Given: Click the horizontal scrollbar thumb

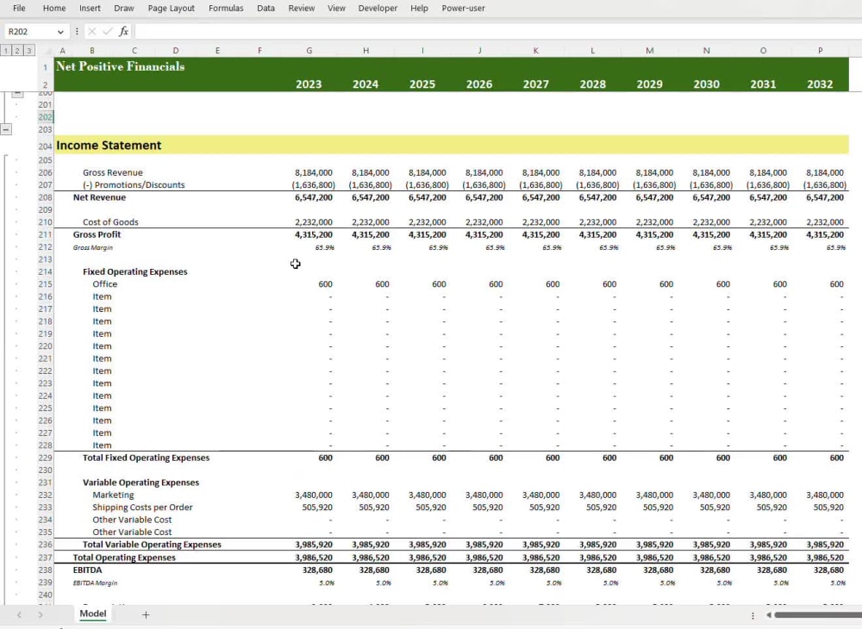Looking at the screenshot, I should pos(818,614).
